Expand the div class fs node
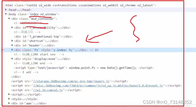The image size is (196, 107). [x=12, y=50]
